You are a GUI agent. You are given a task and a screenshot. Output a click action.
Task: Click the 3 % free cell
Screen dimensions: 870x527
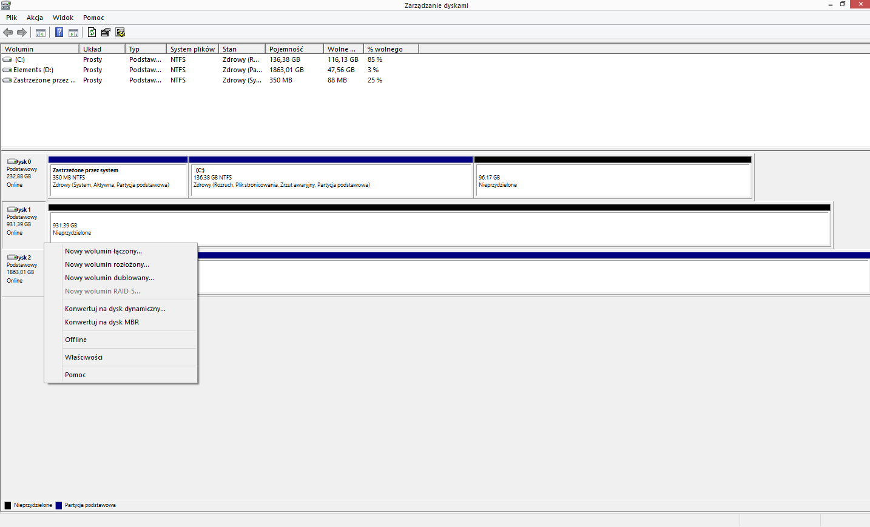point(373,70)
